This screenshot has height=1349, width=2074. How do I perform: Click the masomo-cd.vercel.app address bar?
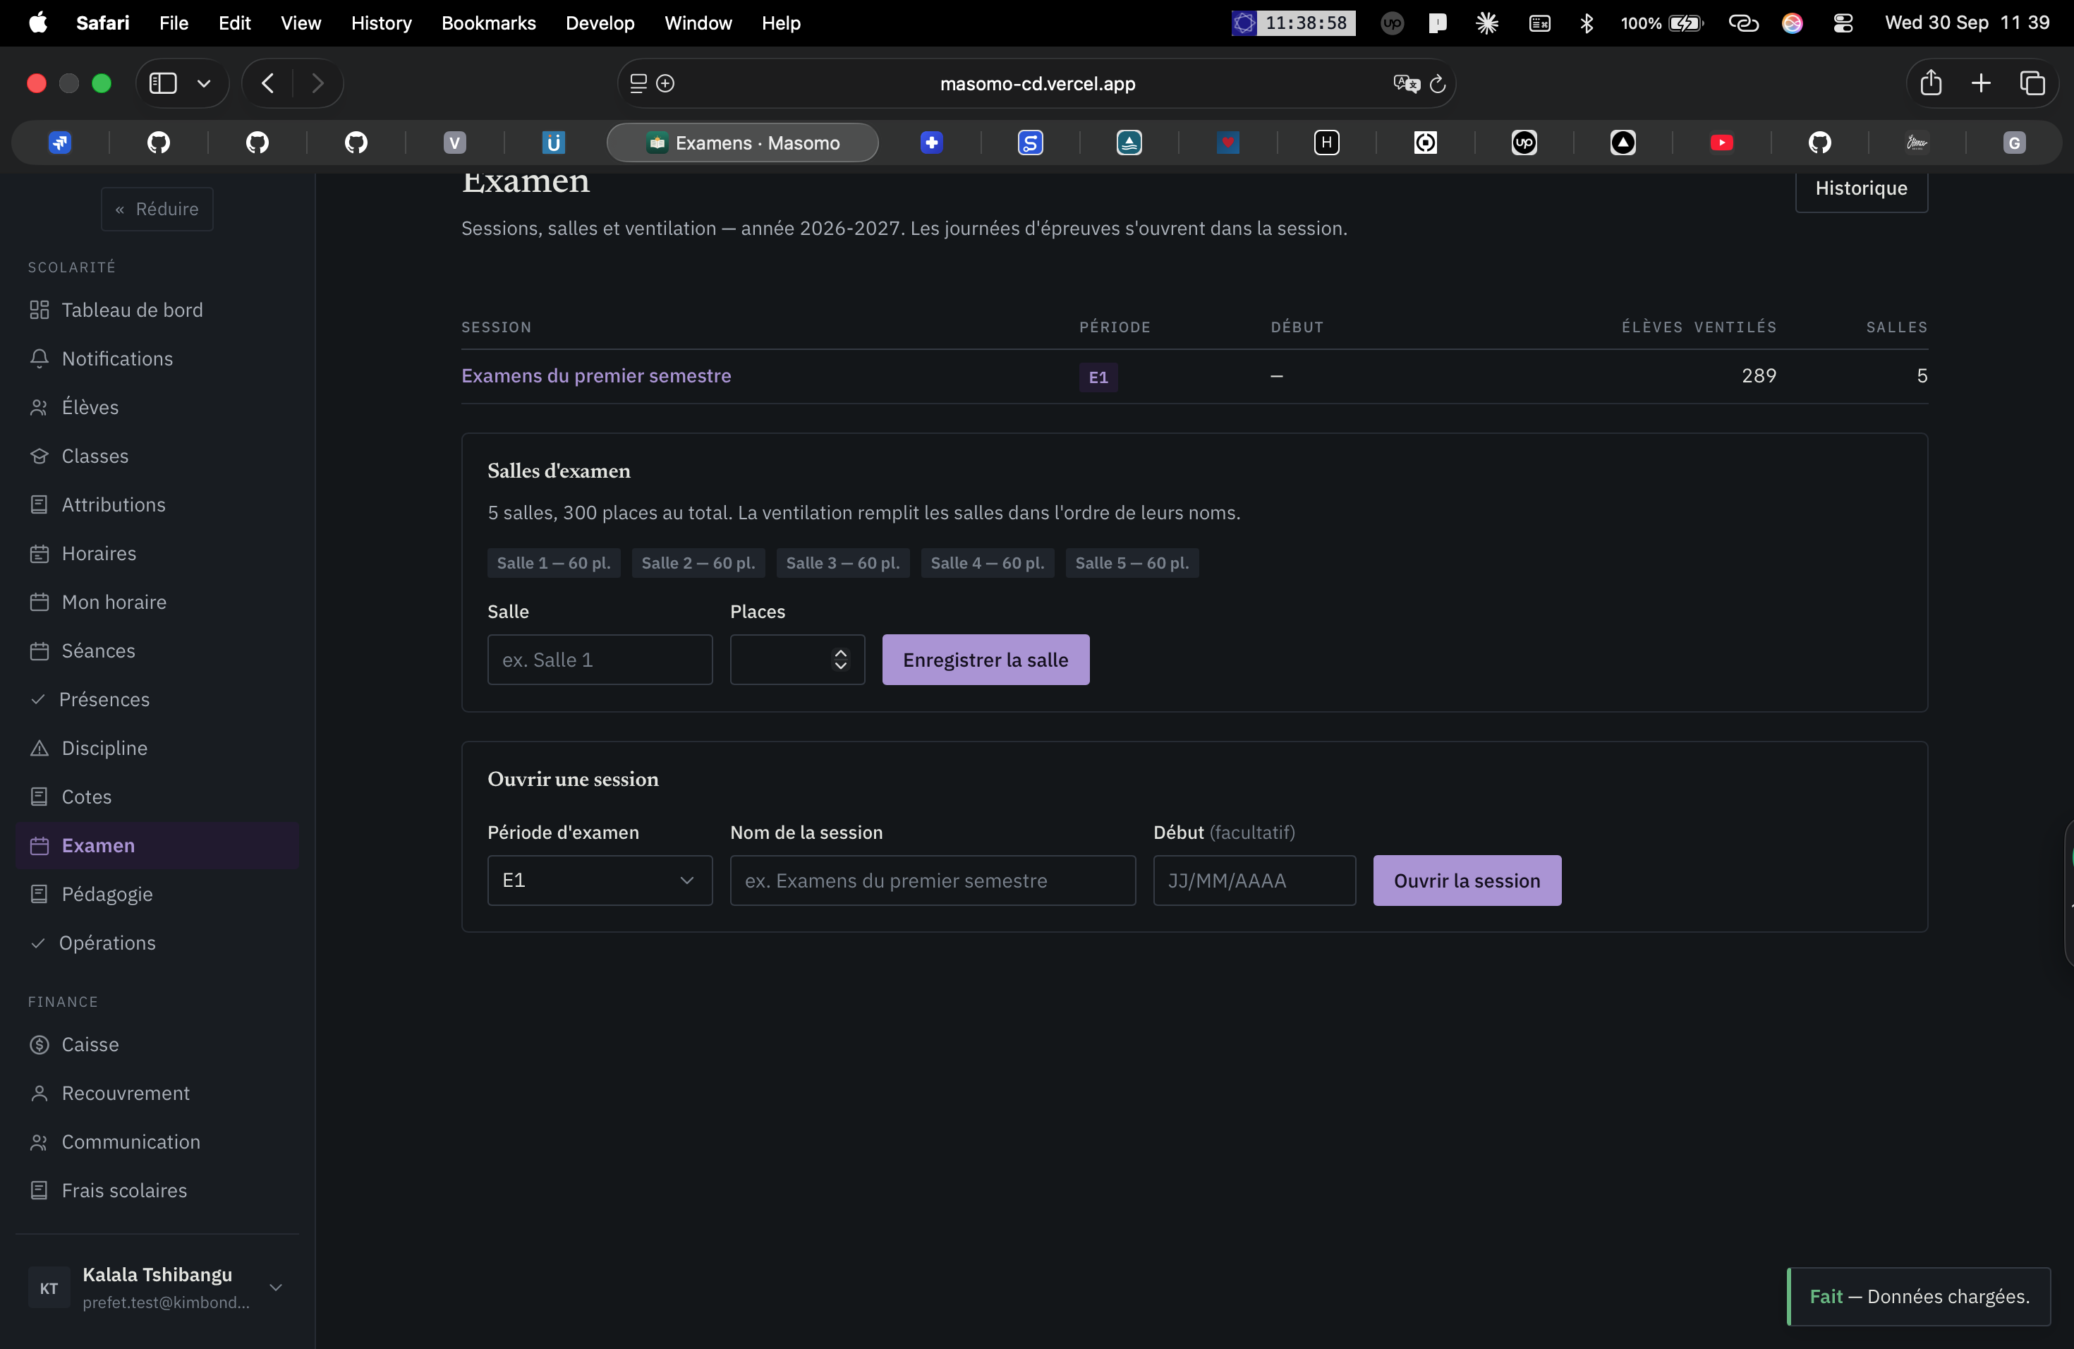click(1037, 84)
